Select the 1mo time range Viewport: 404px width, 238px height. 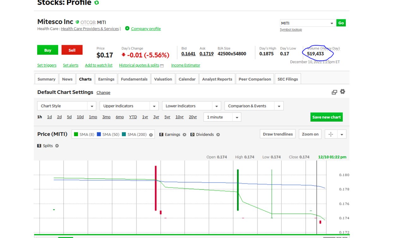click(x=93, y=117)
